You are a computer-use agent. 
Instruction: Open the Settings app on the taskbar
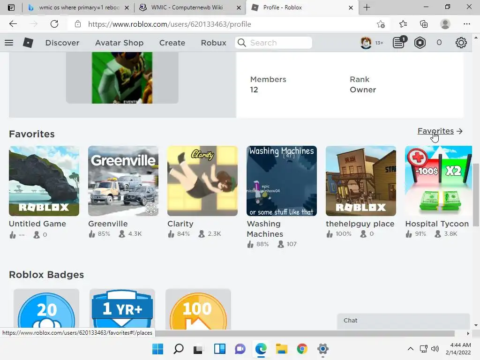[x=322, y=349]
